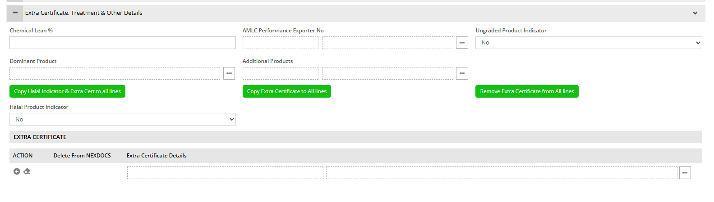Click the Extra Certificate, Treatment & Other Details header
Screen dimensions: 714x202
point(84,13)
